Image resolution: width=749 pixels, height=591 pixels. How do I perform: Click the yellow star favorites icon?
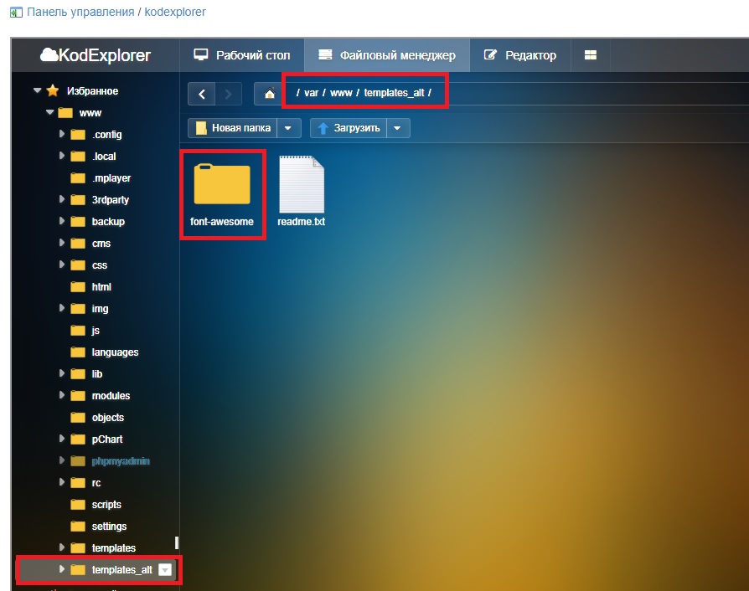click(53, 90)
